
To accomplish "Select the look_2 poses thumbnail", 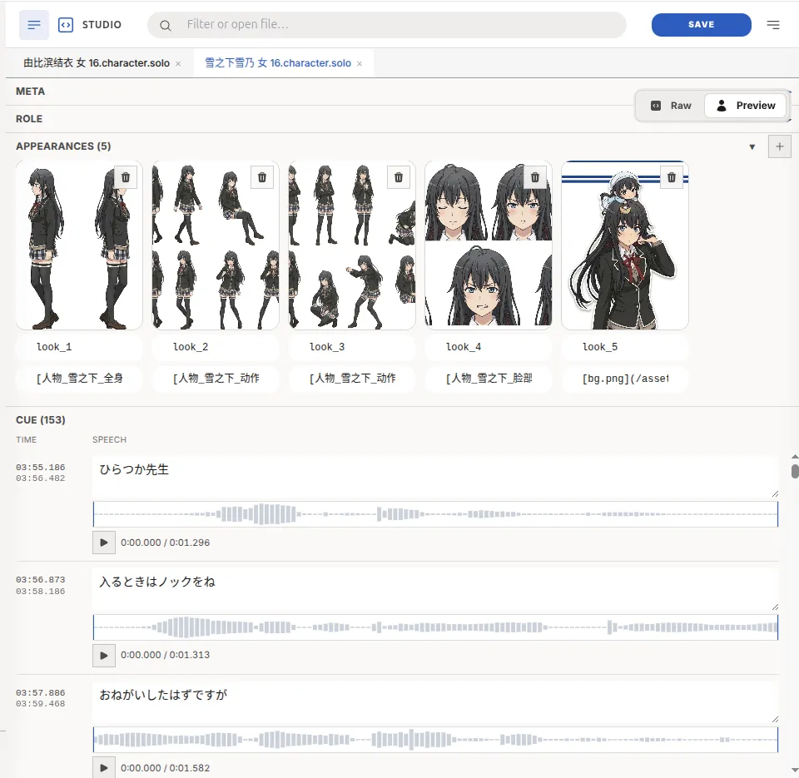I will point(216,245).
